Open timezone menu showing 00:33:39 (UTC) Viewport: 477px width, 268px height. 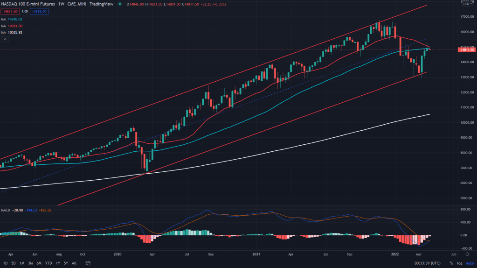[x=426, y=263]
